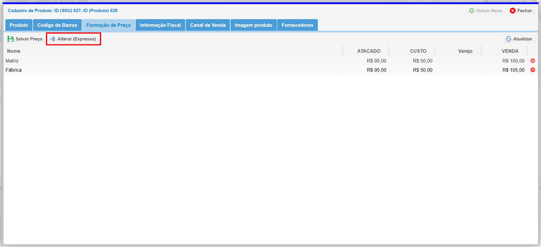
Task: Remove the Fábrica price row
Action: [x=533, y=70]
